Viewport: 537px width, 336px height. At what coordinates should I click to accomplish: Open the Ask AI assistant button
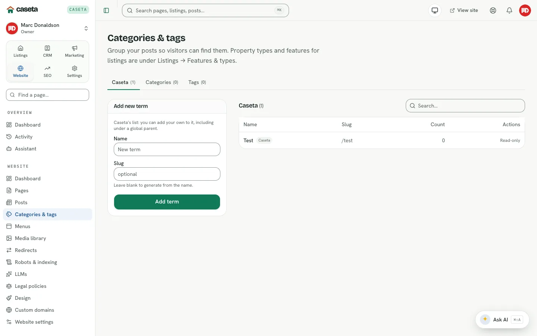pyautogui.click(x=502, y=320)
